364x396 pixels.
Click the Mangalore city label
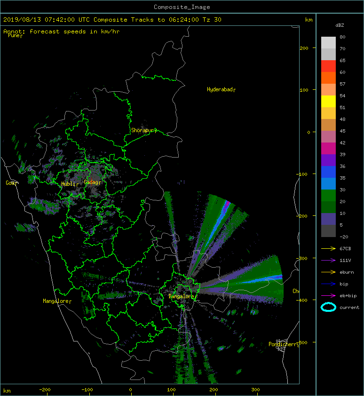pos(56,301)
